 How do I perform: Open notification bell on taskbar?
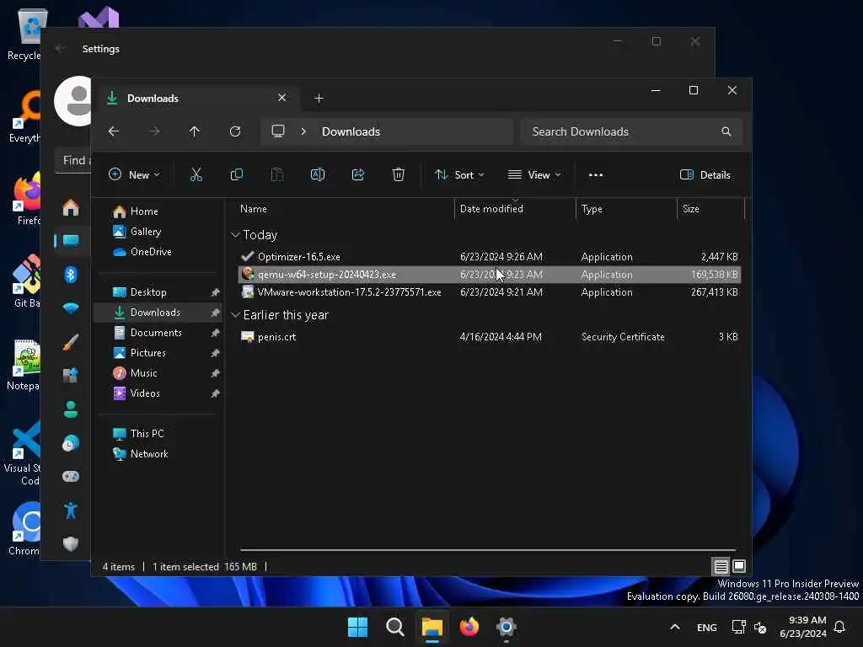839,627
